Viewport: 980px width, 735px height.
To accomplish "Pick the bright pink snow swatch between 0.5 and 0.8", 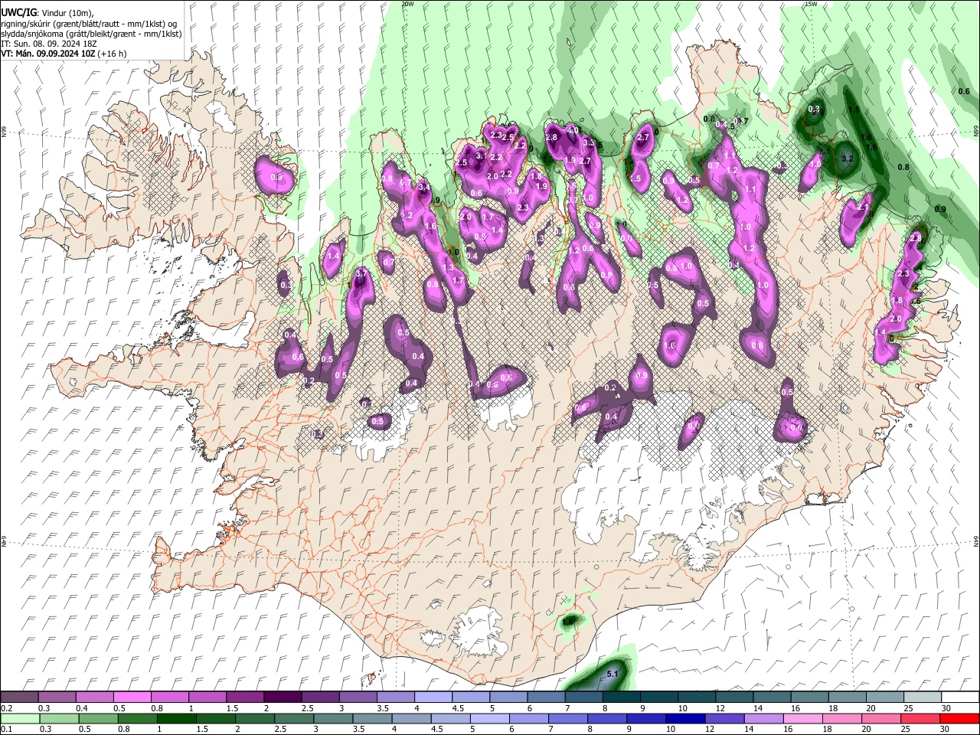I will click(133, 697).
